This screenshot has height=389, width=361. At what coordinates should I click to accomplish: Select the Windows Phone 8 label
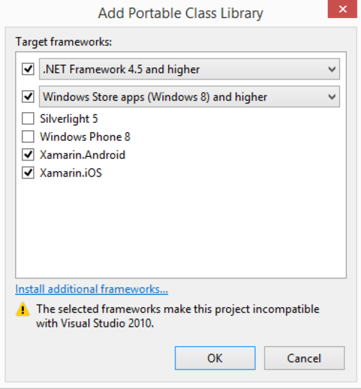(85, 137)
